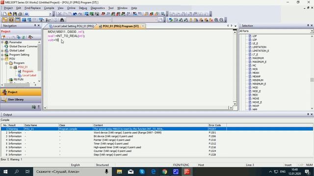Open Skype from the Windows taskbar
Viewport: 314px width, 176px height.
[x=142, y=172]
